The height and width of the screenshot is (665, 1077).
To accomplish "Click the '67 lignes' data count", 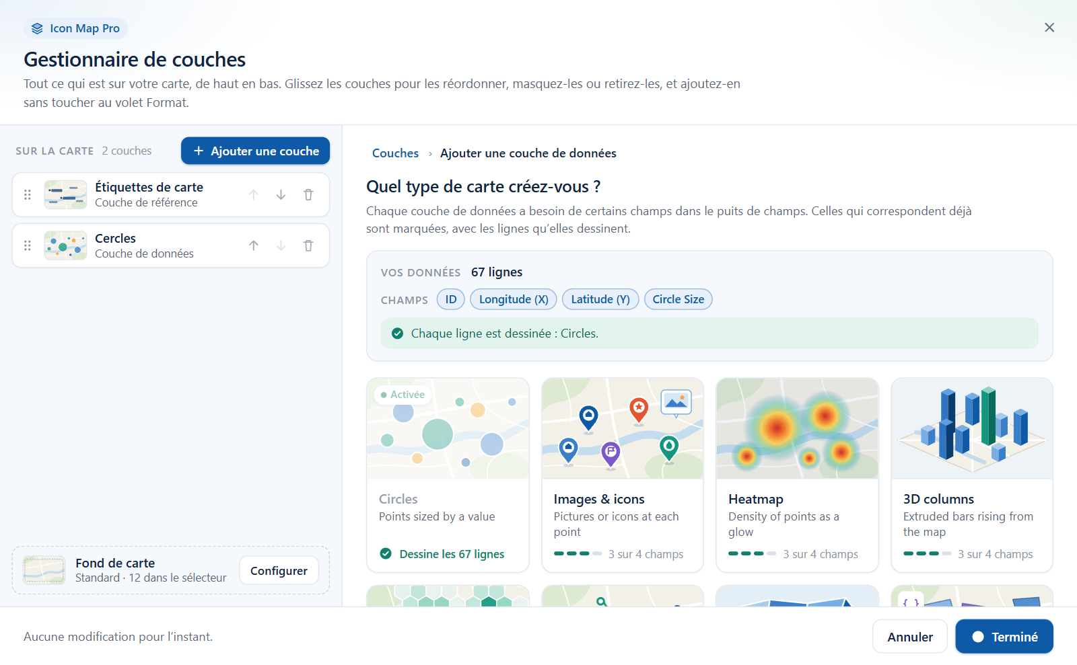I will pyautogui.click(x=497, y=272).
